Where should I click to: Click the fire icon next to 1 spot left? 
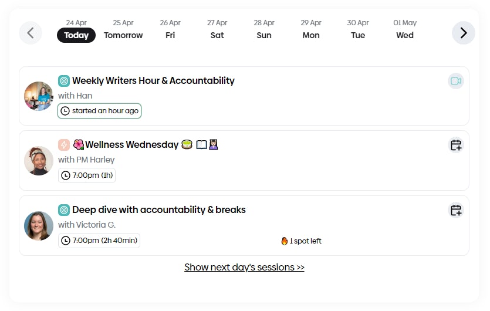pos(285,241)
